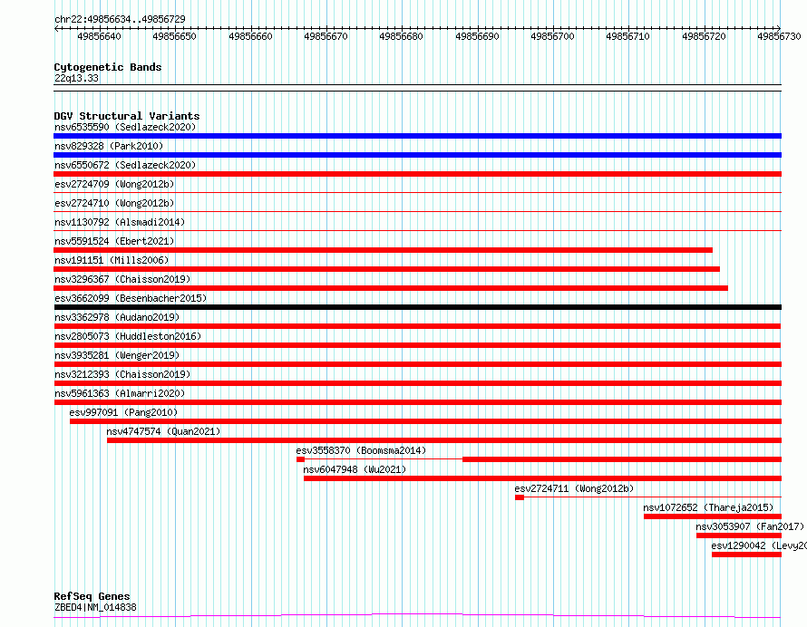Click the DGV Structural Variants heading
Image resolution: width=807 pixels, height=627 pixels.
(127, 116)
